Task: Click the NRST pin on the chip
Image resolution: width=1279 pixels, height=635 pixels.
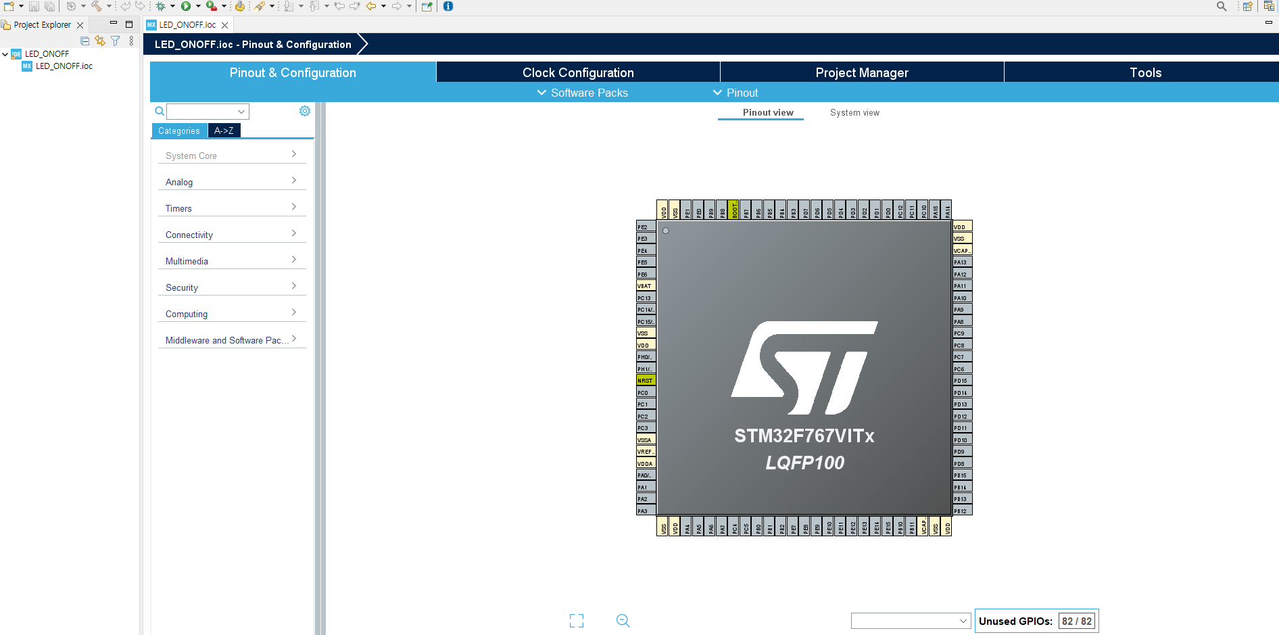Action: [x=646, y=381]
